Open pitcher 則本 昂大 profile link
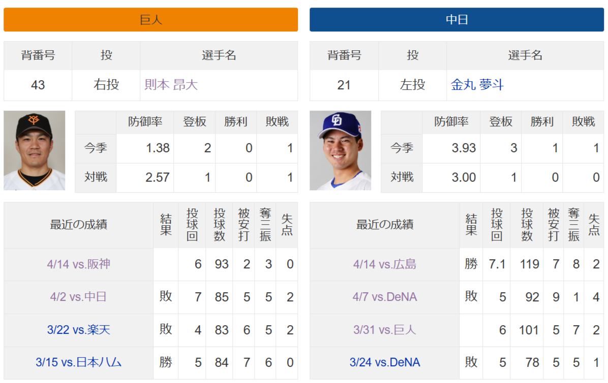Viewport: 608px width, 383px height. pyautogui.click(x=171, y=85)
